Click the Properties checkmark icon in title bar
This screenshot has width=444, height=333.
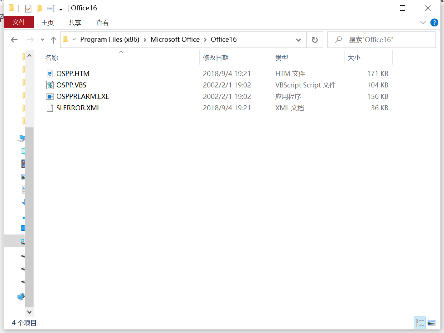point(28,8)
